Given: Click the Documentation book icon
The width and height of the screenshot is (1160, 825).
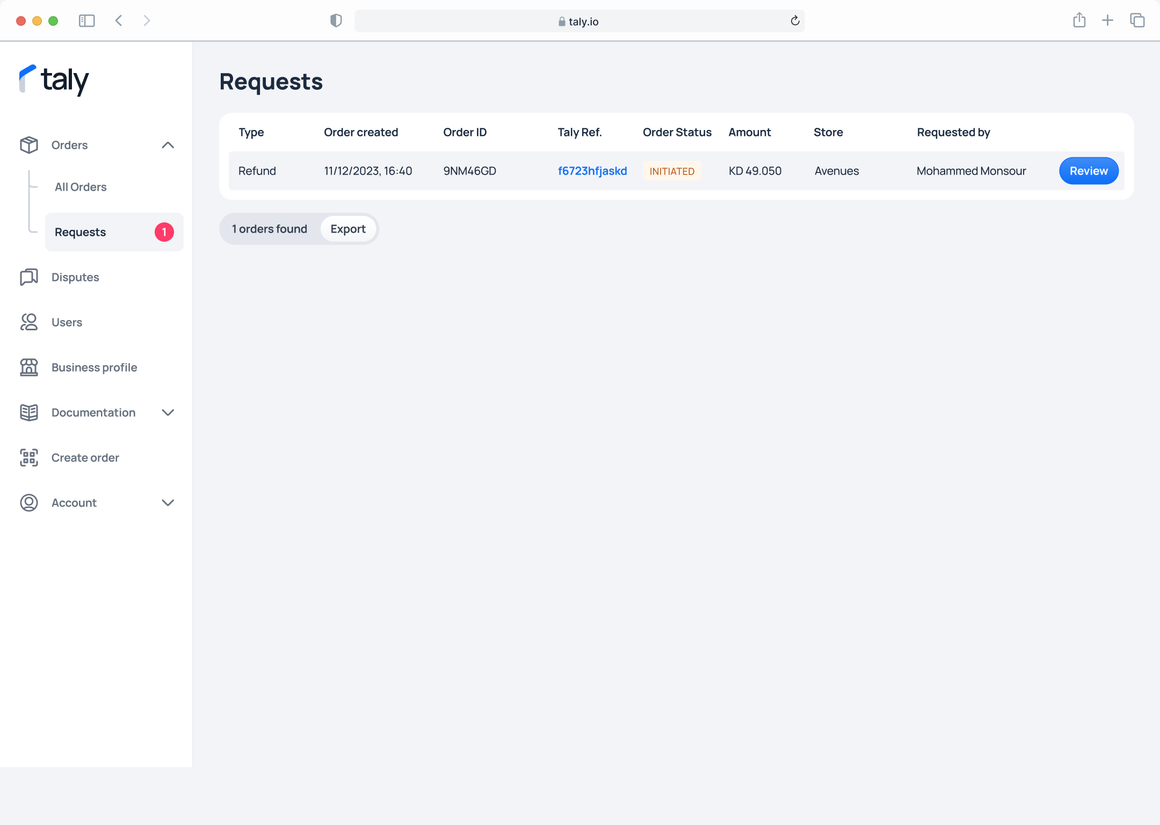Looking at the screenshot, I should coord(29,412).
